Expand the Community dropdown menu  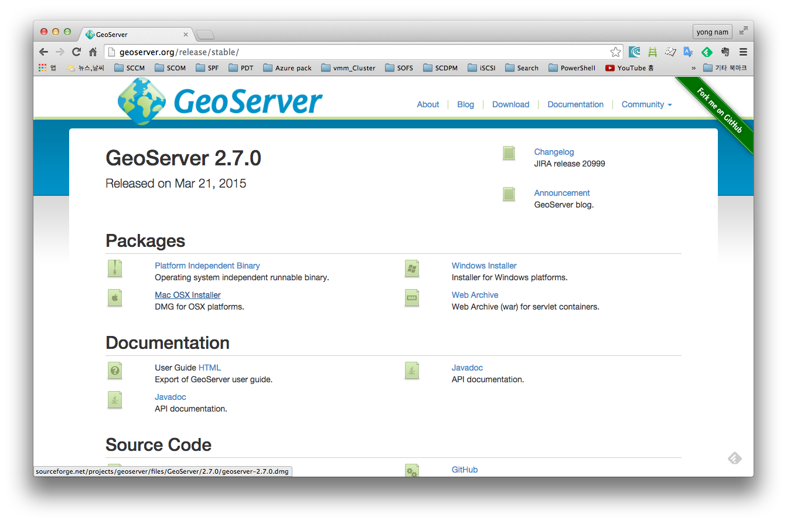[646, 104]
